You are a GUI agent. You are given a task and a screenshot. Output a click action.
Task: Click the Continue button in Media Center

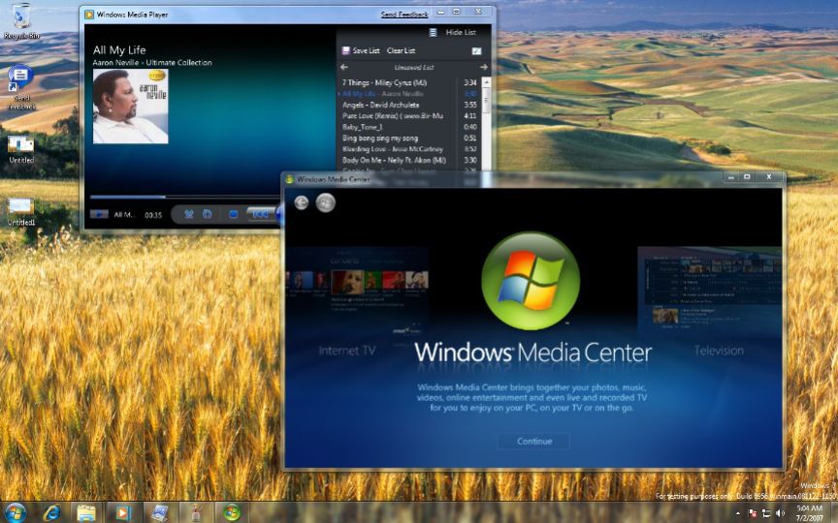pos(533,441)
